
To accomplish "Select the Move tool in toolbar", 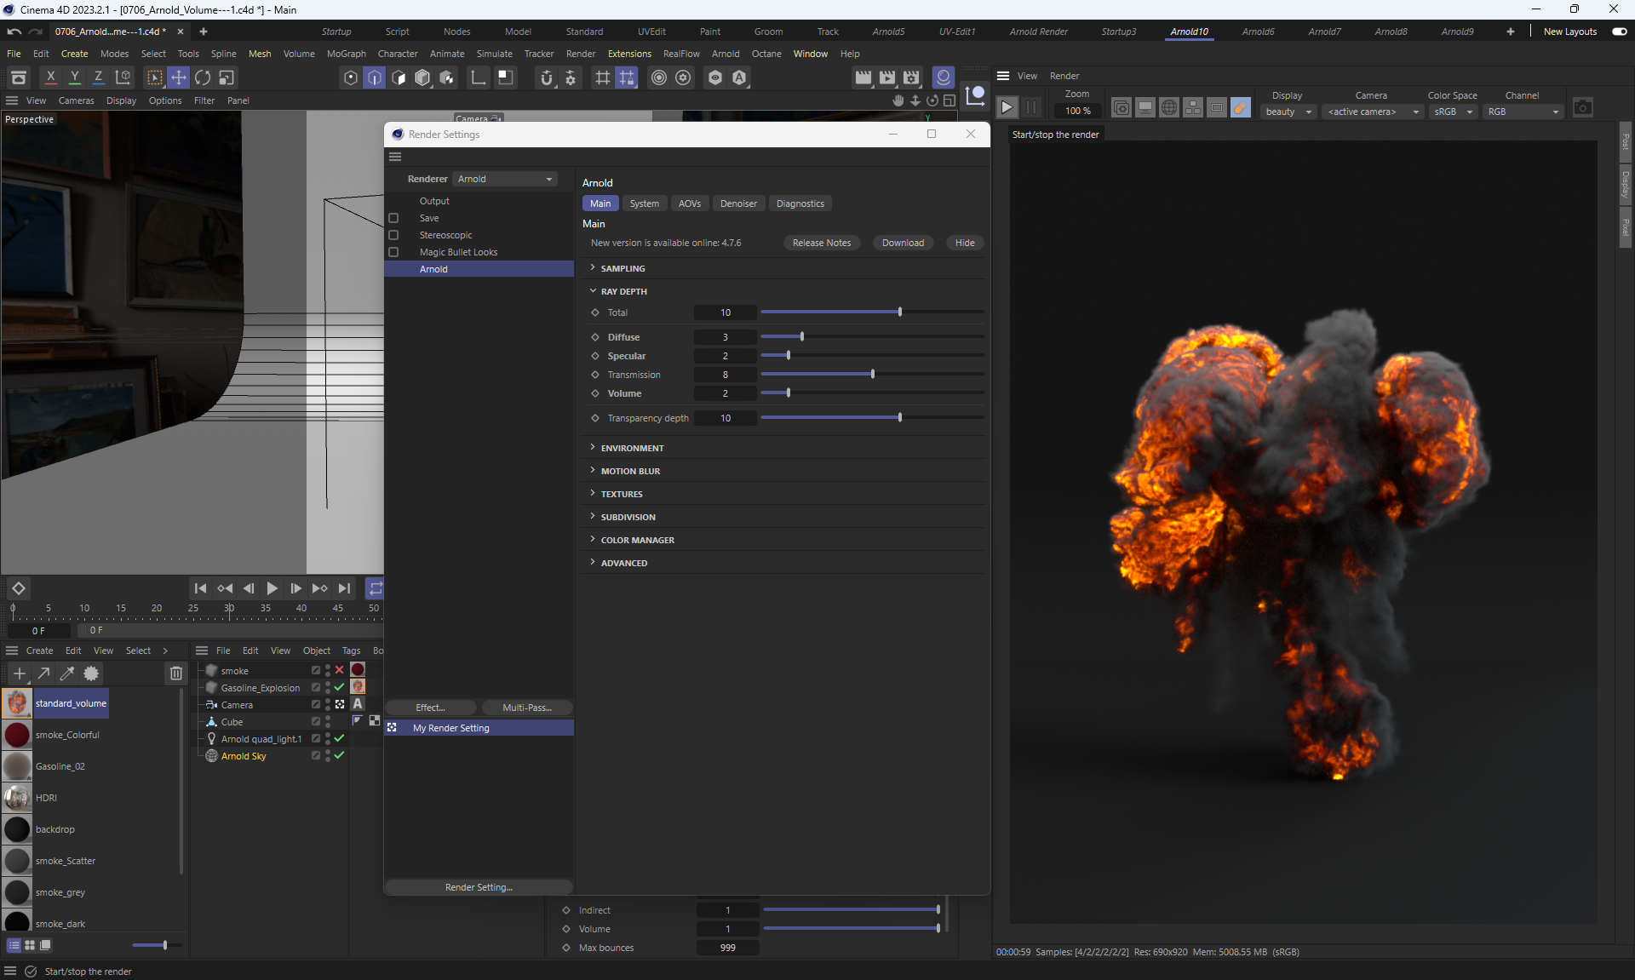I will tap(179, 77).
